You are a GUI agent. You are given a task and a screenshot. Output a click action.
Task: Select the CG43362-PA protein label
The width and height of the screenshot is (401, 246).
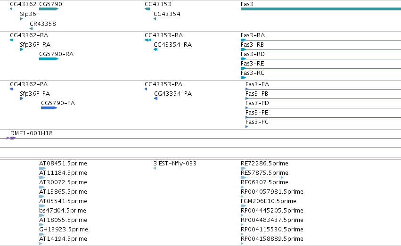pyautogui.click(x=29, y=84)
